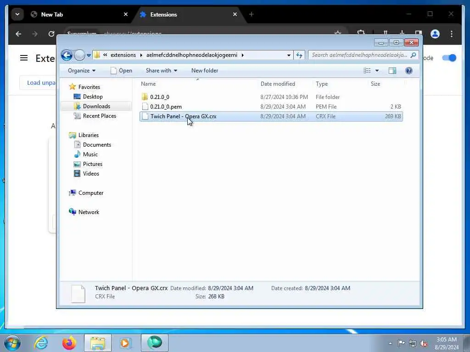Open the Extensions page hamburger menu
Screen dimensions: 470x352
(24, 58)
